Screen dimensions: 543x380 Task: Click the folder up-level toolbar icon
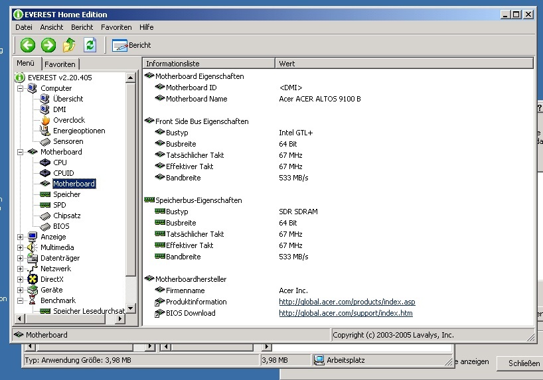[69, 45]
